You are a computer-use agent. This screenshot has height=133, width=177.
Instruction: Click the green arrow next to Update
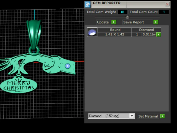pos(114,22)
